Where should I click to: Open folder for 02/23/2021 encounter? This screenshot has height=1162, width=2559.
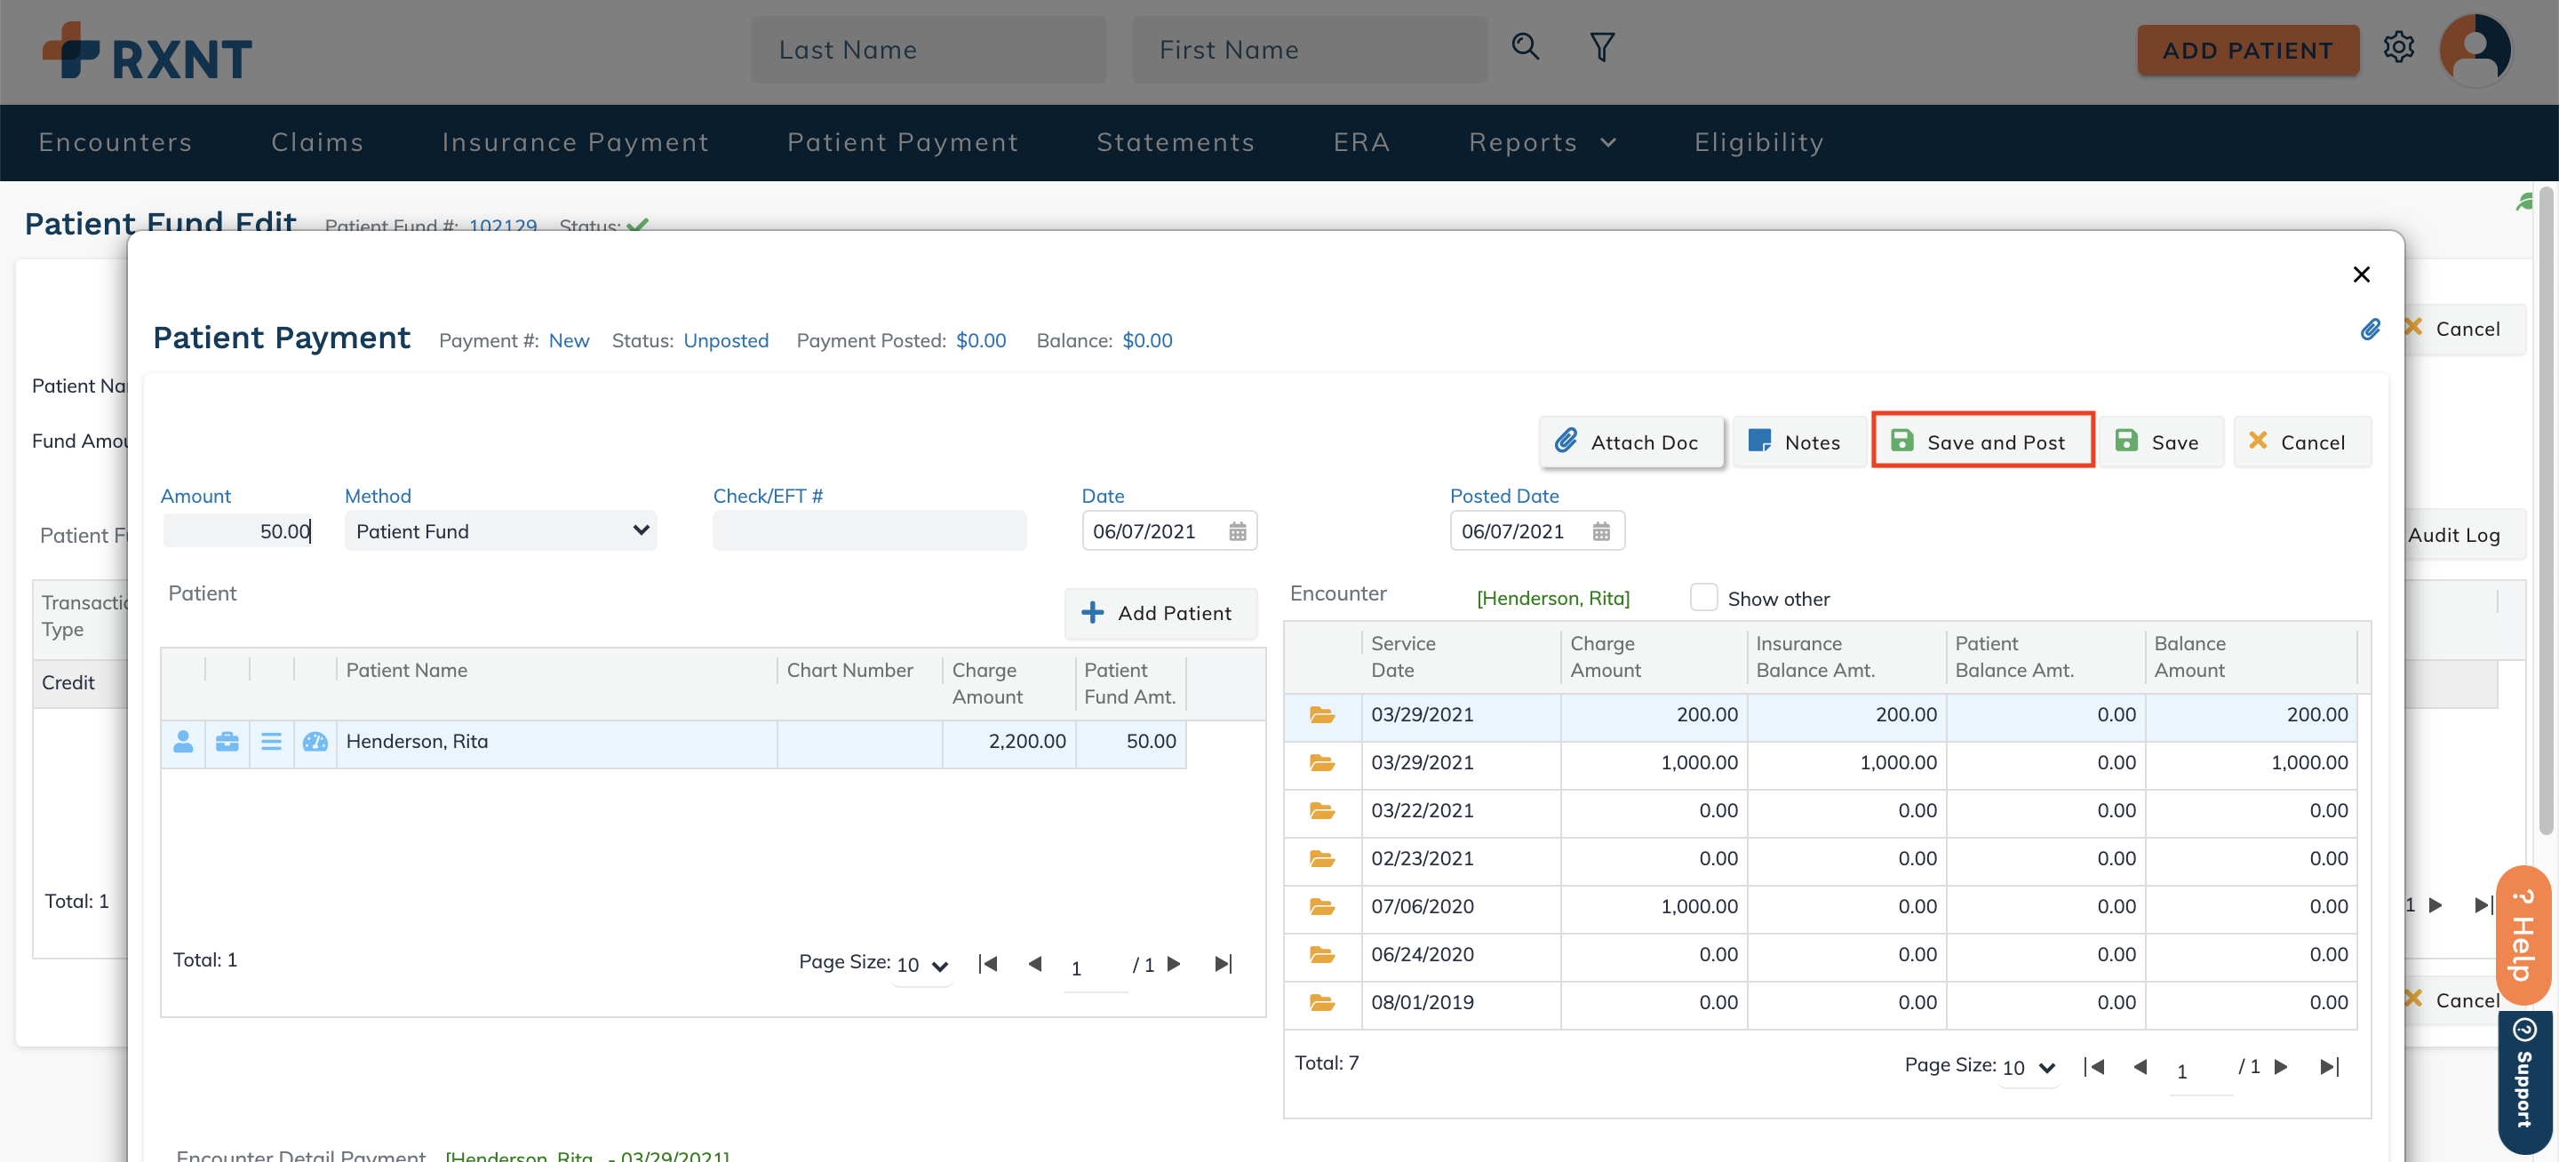point(1321,858)
